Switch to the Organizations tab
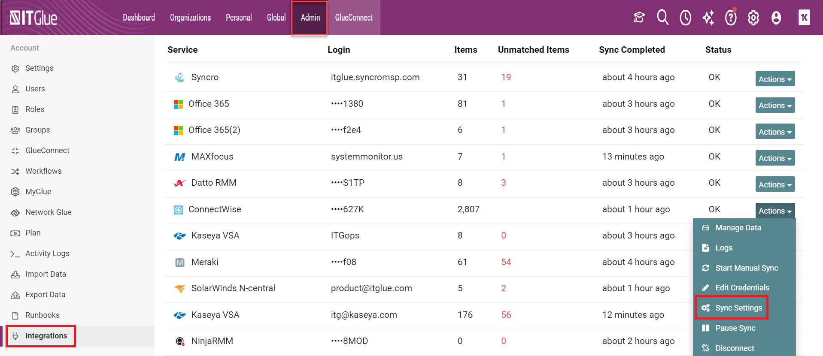This screenshot has width=823, height=356. coord(190,18)
